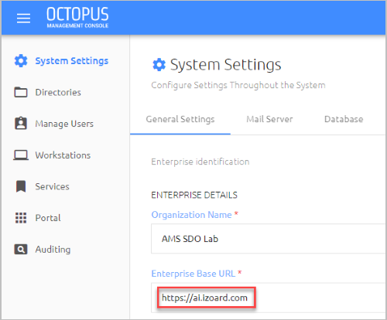Open the hamburger menu icon
Image resolution: width=387 pixels, height=320 pixels.
23,18
